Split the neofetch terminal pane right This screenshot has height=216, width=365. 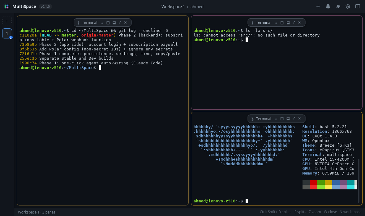coord(282,119)
